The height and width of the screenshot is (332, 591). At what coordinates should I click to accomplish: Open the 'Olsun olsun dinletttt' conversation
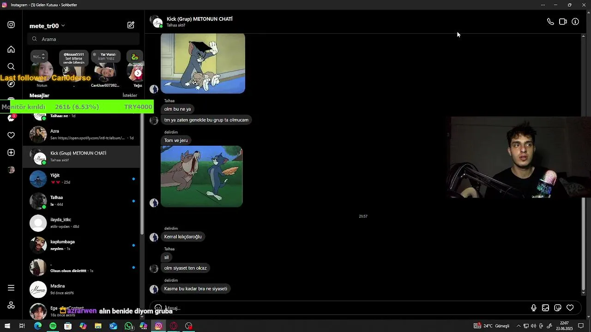pyautogui.click(x=82, y=267)
